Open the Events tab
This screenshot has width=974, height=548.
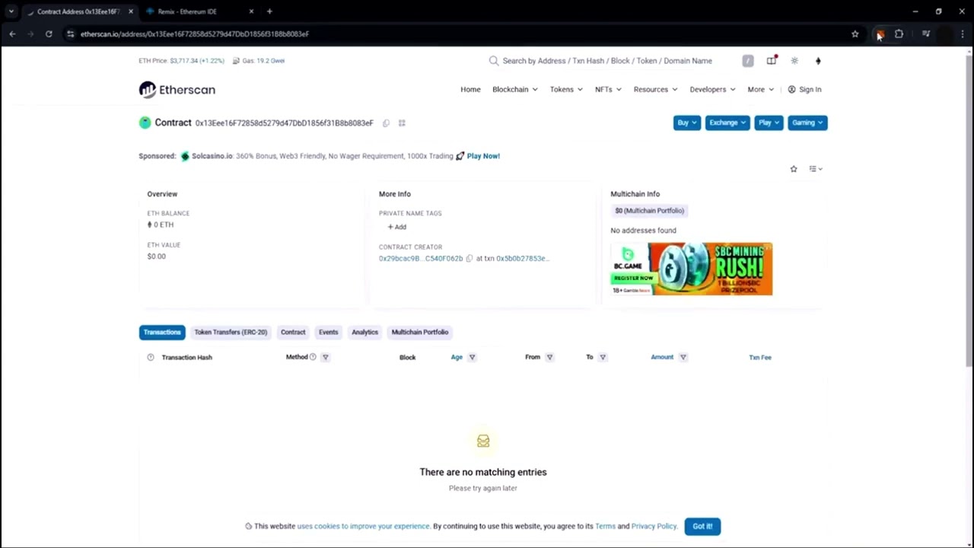[x=328, y=333]
